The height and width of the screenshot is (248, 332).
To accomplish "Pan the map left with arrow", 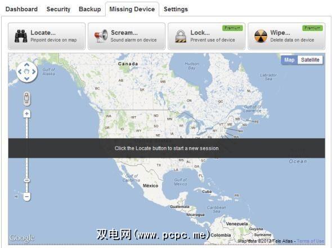I will point(20,72).
